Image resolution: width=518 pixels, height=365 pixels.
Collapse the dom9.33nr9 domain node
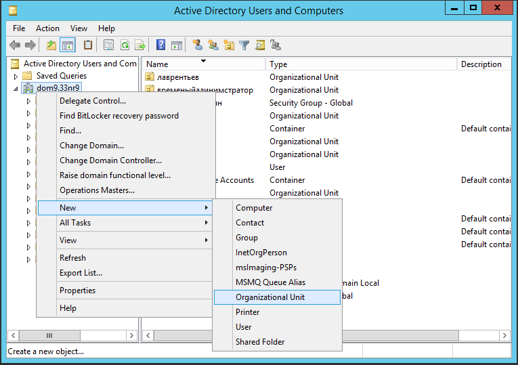tap(16, 89)
